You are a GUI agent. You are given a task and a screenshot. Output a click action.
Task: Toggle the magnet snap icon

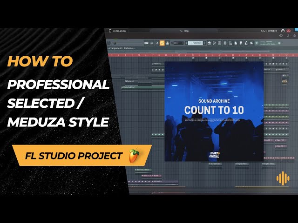pos(172,43)
